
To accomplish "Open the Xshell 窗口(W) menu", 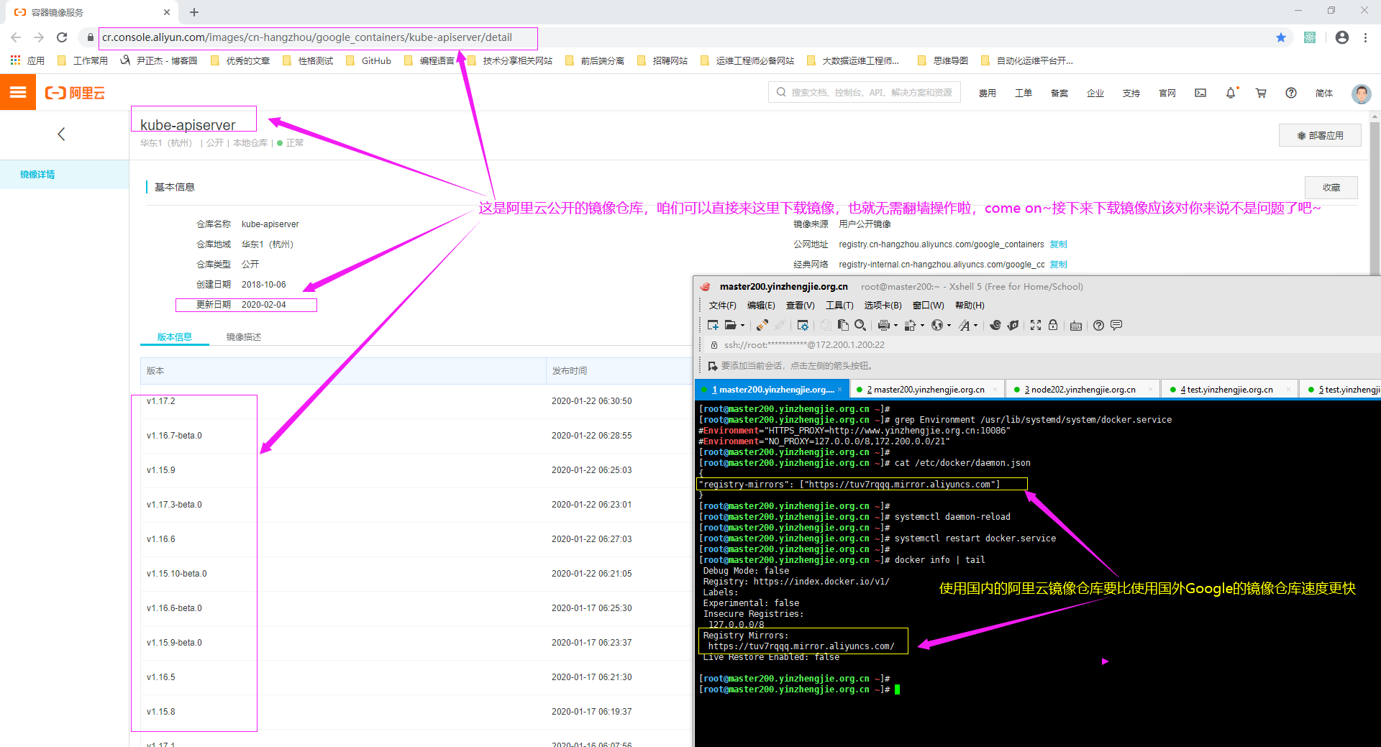I will click(928, 306).
